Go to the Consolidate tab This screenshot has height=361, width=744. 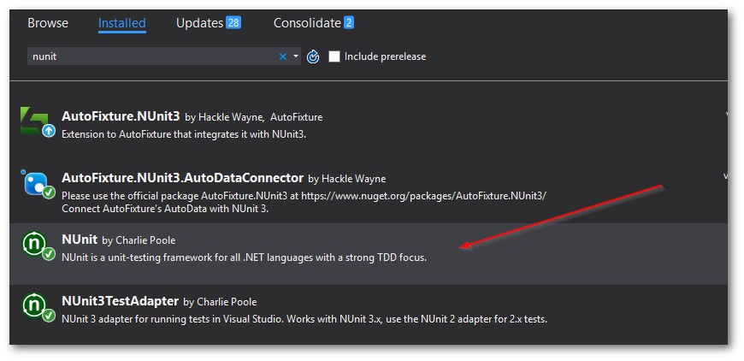tap(306, 23)
